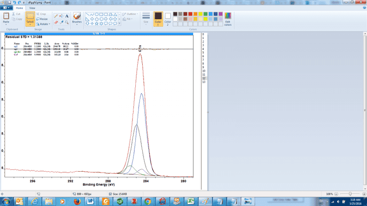Open the Resize dialog
The width and height of the screenshot is (367, 206).
click(42, 19)
